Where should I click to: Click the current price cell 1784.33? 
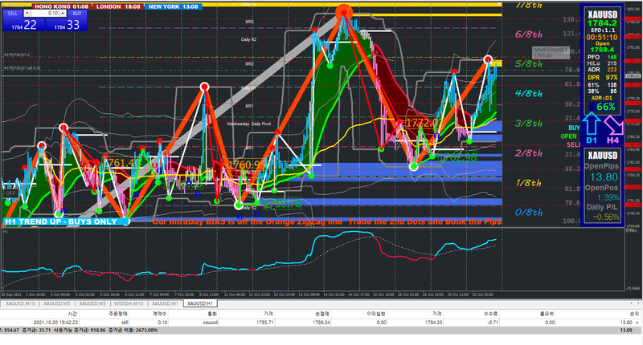click(432, 323)
